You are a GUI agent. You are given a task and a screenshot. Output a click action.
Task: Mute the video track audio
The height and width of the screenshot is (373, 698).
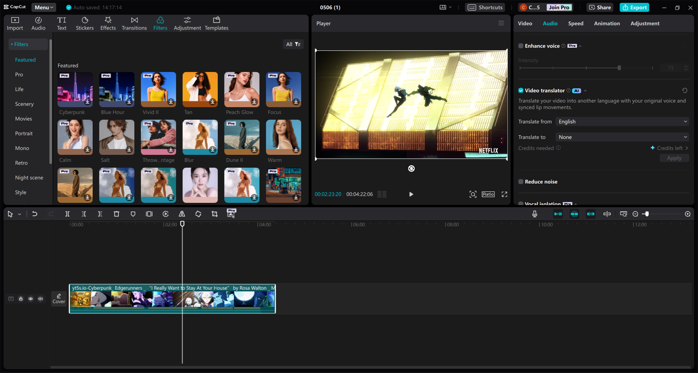coord(40,299)
